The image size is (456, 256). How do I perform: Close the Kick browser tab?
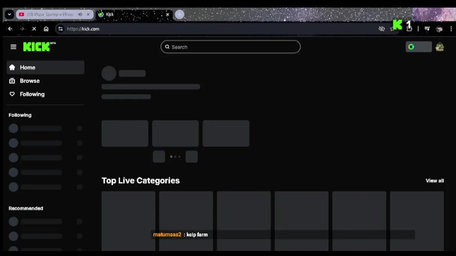168,15
